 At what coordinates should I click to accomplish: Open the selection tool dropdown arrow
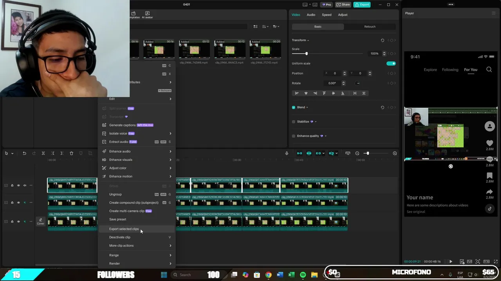coord(12,153)
